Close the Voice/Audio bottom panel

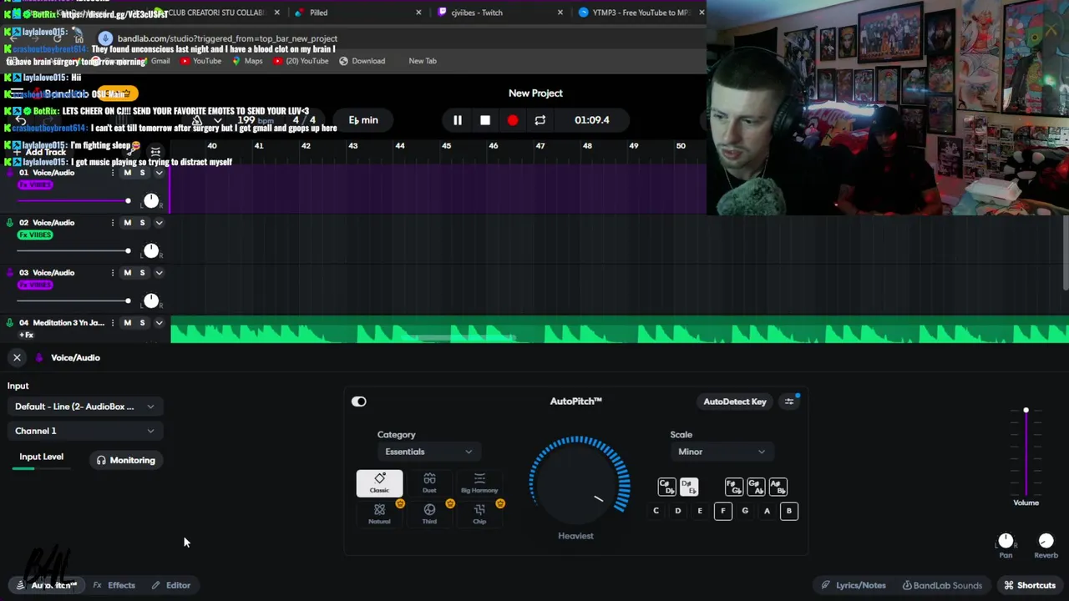pos(17,357)
